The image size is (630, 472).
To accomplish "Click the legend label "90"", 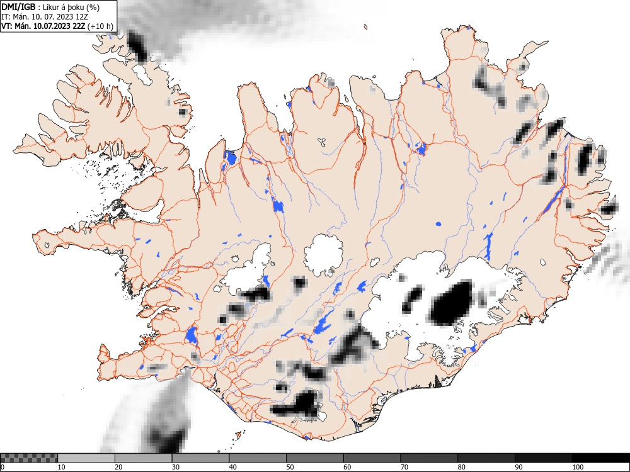I will [x=518, y=467].
